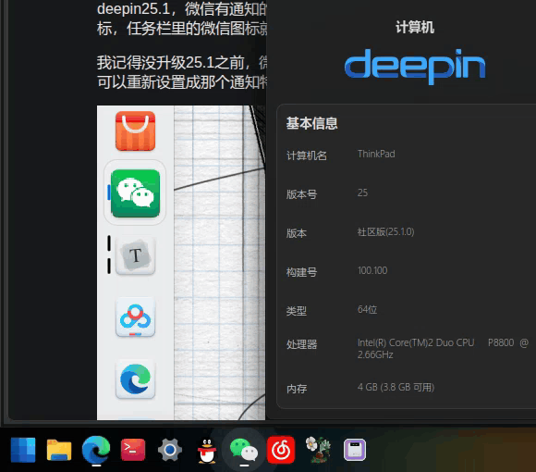Click the Baidu Netdisk icon in dock image
536x472 pixels.
tap(135, 317)
